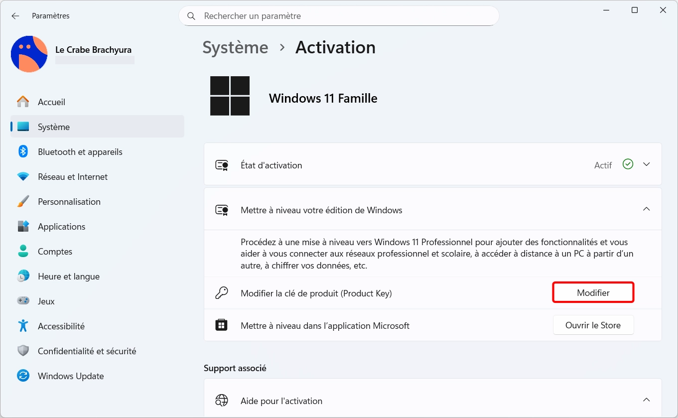Click the Le Crabe Brachyura profile avatar
The width and height of the screenshot is (678, 418).
click(x=29, y=54)
